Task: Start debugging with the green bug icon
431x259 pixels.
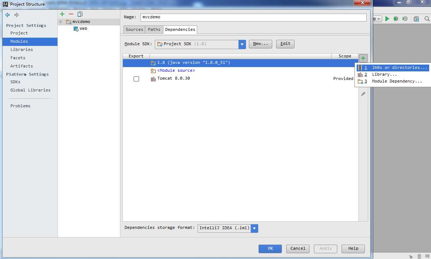Action: pyautogui.click(x=396, y=19)
